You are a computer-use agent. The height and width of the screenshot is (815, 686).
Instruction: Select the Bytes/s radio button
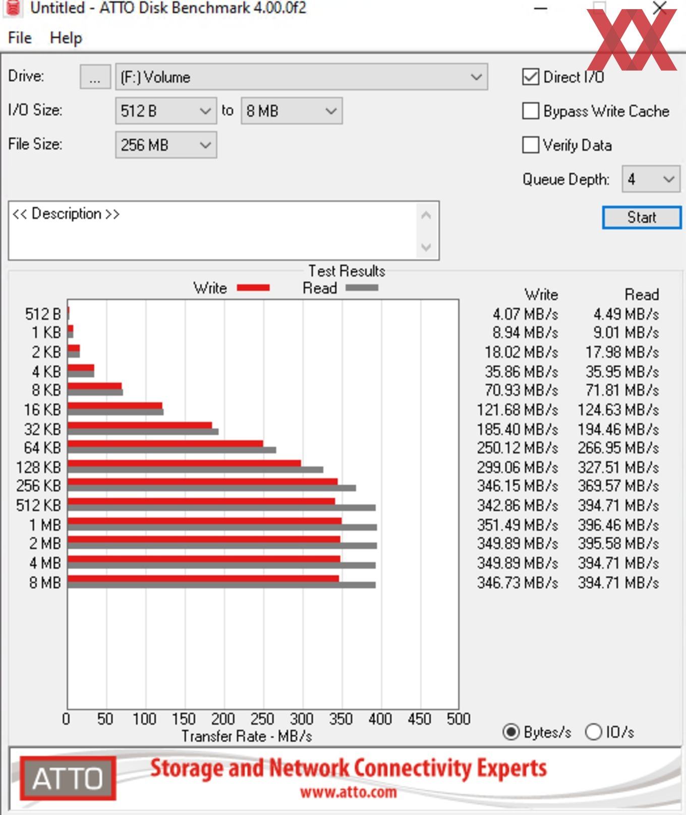[511, 732]
